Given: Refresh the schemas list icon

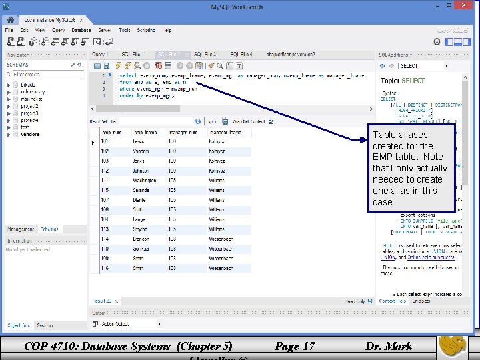Looking at the screenshot, I should pos(80,65).
